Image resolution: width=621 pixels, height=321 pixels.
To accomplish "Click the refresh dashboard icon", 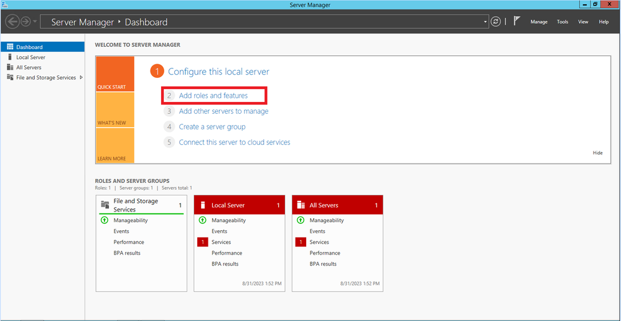I will pyautogui.click(x=495, y=22).
